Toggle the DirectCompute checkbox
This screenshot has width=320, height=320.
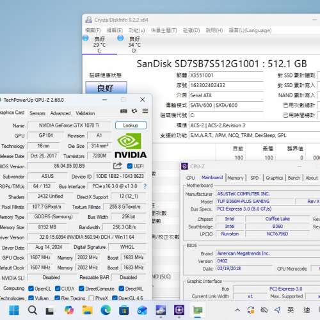coord(81,289)
